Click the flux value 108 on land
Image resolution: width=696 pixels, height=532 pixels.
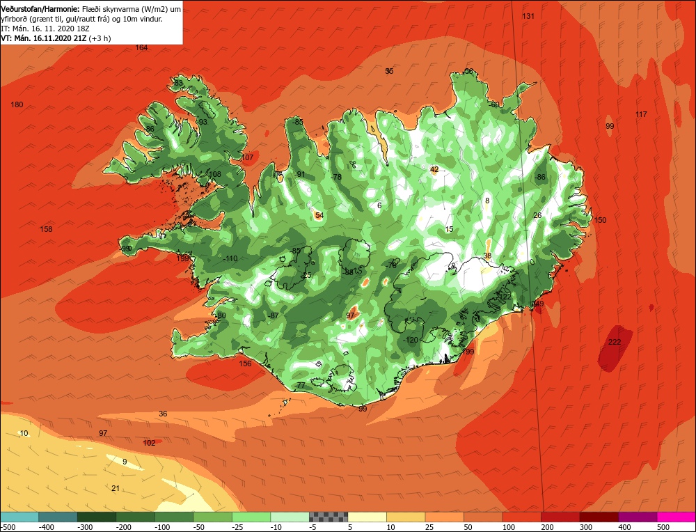tap(215, 175)
